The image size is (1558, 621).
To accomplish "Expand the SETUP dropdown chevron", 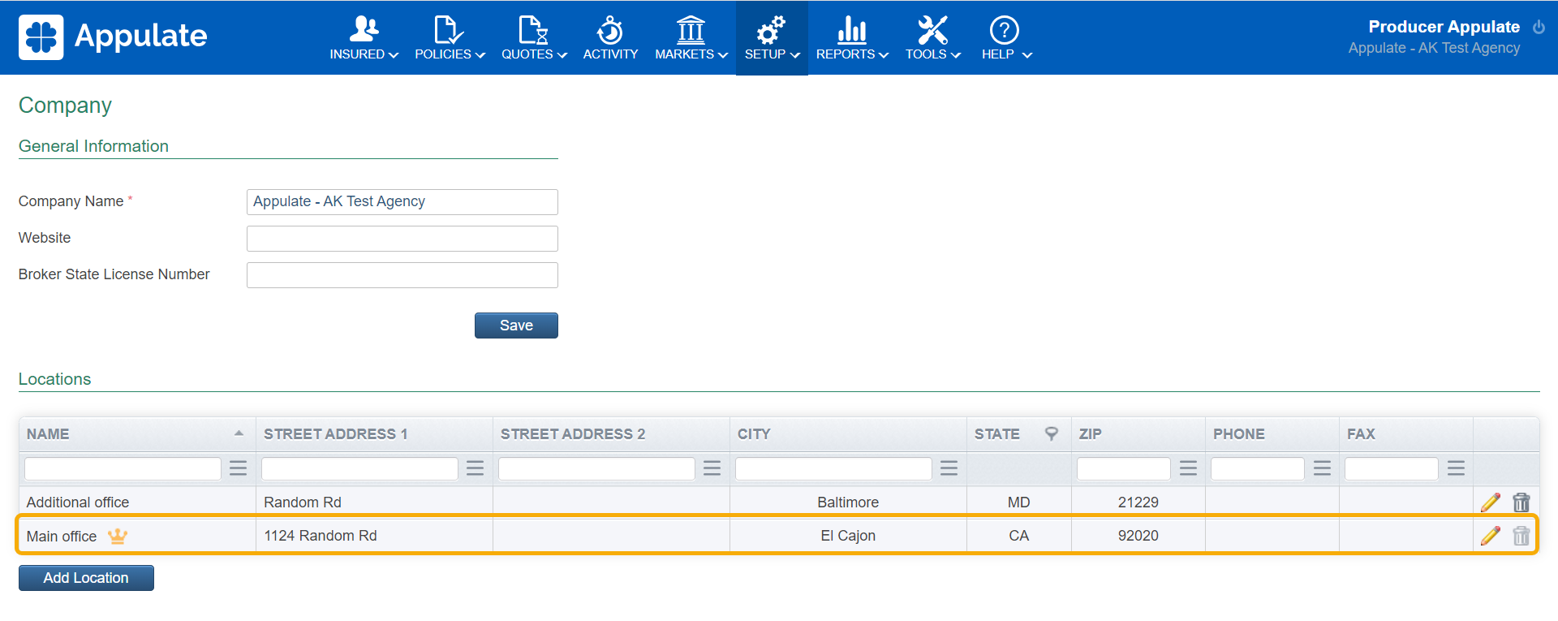I will click(794, 55).
